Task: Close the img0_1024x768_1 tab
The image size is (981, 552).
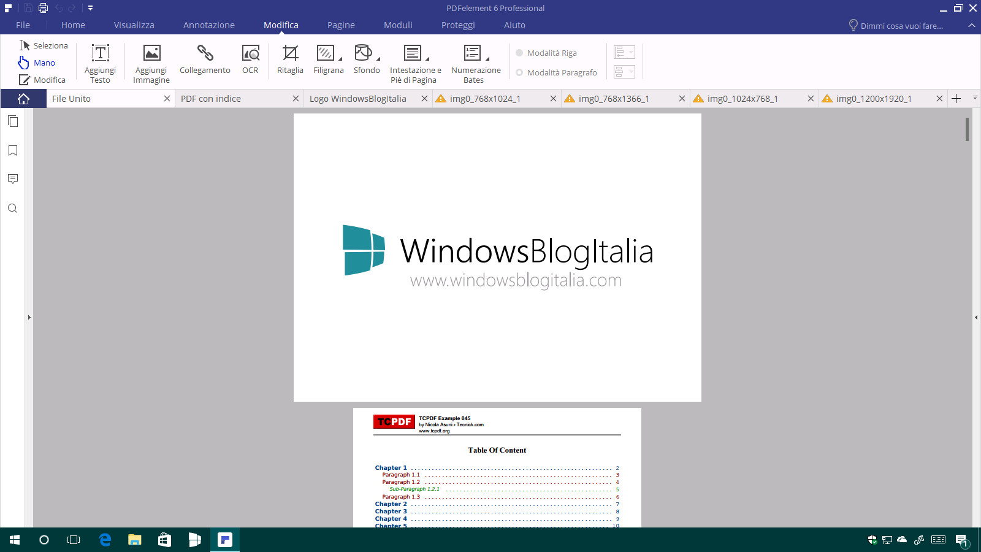Action: click(811, 99)
